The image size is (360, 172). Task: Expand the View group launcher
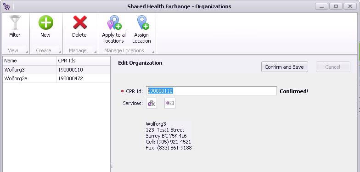pyautogui.click(x=27, y=52)
